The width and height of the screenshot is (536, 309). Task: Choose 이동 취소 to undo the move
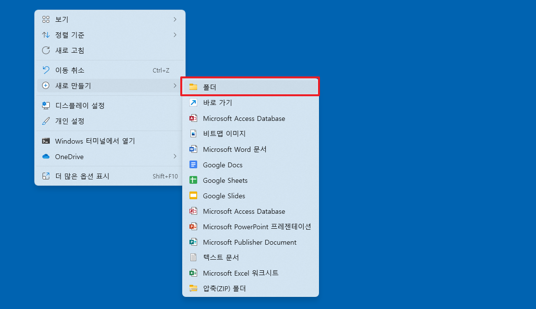pyautogui.click(x=110, y=70)
